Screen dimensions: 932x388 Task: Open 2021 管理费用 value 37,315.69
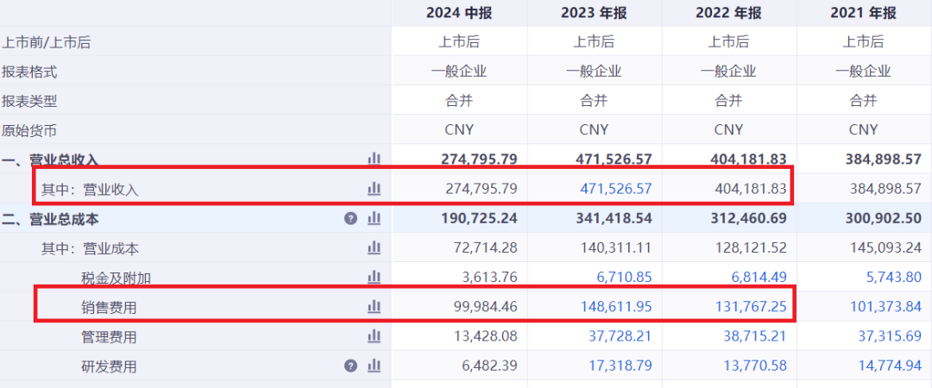(x=889, y=336)
